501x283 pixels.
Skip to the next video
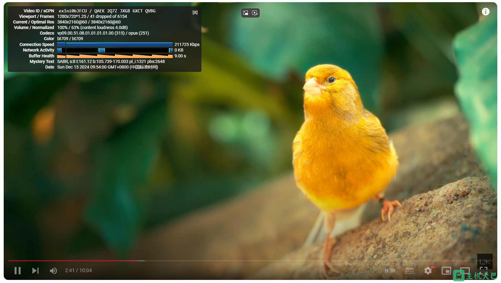(35, 271)
